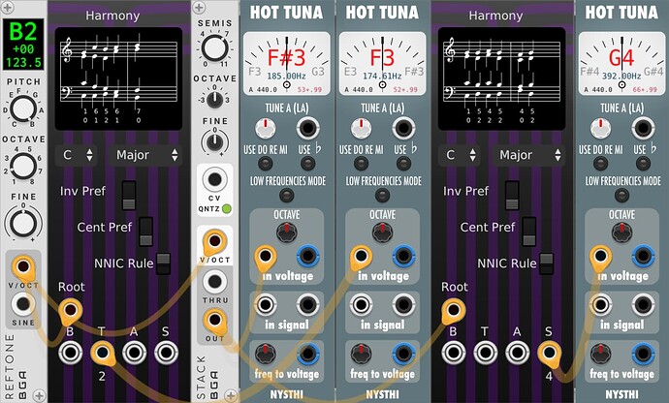Click the USE flat button on F#3 tuner
The height and width of the screenshot is (403, 669).
(x=307, y=163)
